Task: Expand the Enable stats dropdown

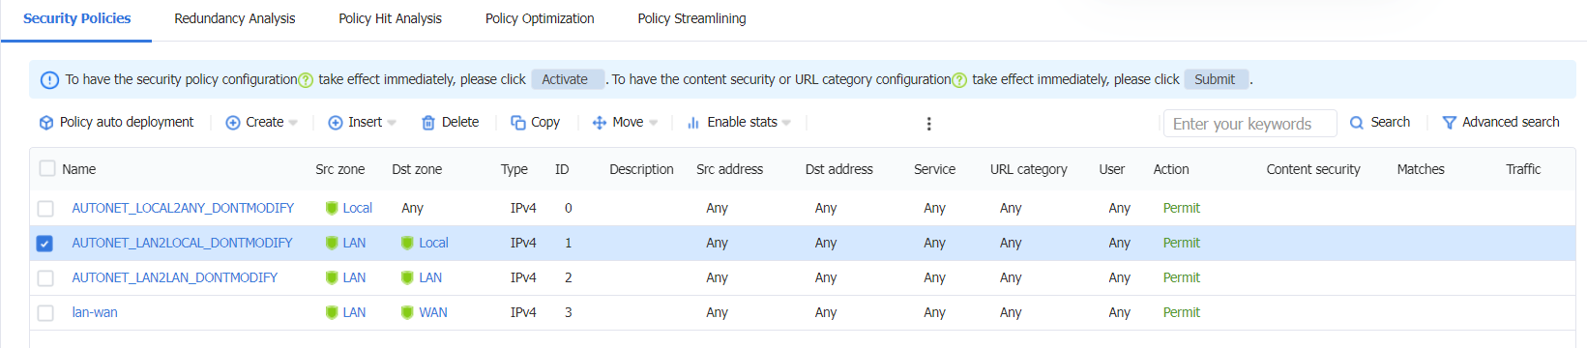Action: coord(739,123)
